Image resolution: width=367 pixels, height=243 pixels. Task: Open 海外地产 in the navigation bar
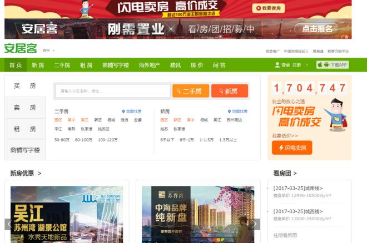coord(150,65)
